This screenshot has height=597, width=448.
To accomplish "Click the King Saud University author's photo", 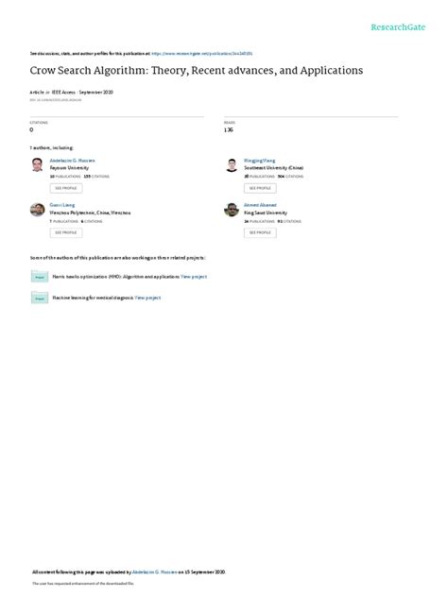I will (x=232, y=210).
